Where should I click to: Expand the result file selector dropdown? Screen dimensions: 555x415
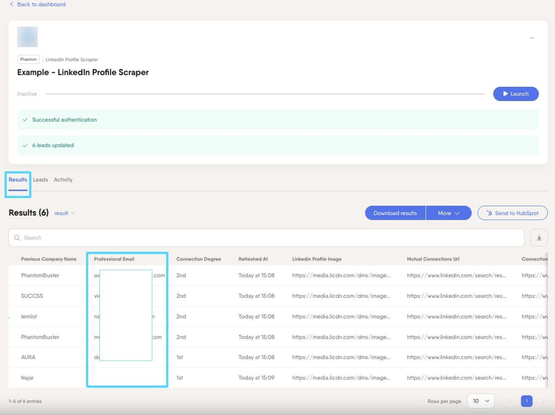65,213
